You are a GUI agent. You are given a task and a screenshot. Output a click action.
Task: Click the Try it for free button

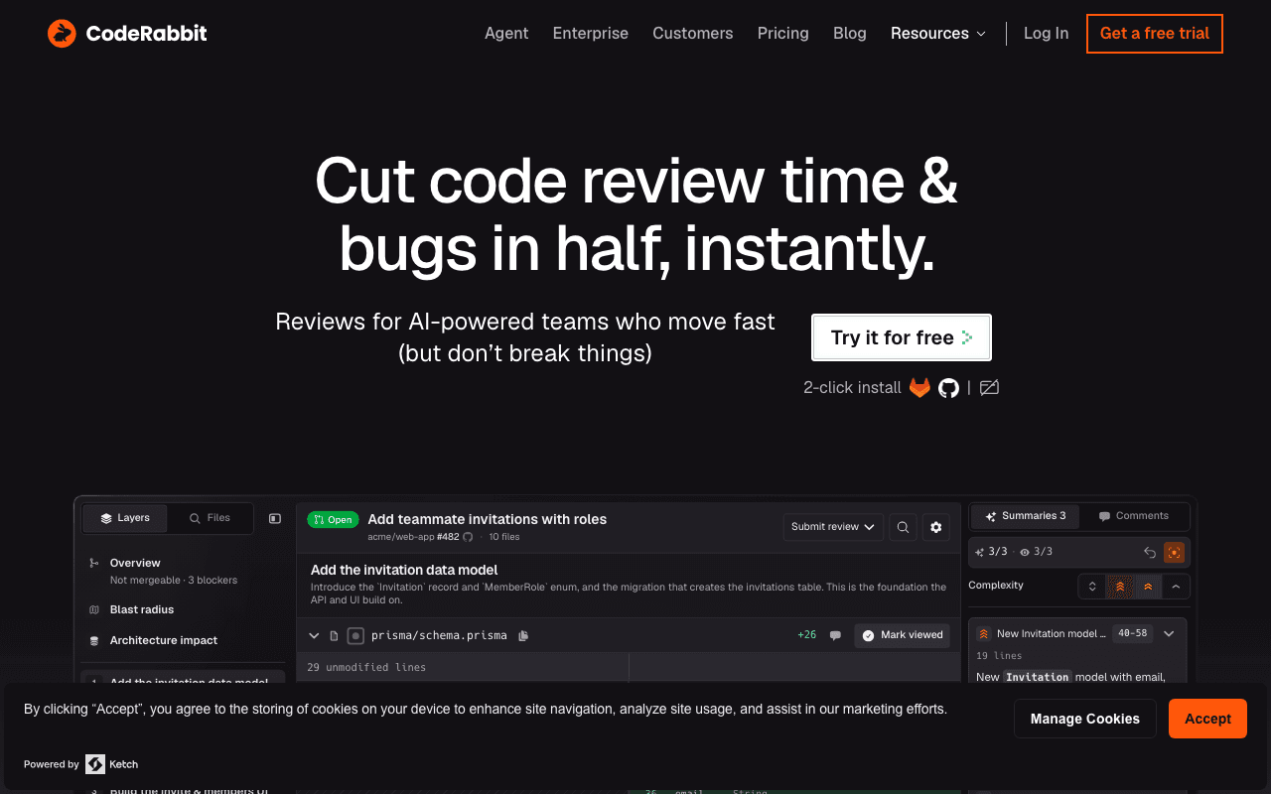[x=902, y=337]
